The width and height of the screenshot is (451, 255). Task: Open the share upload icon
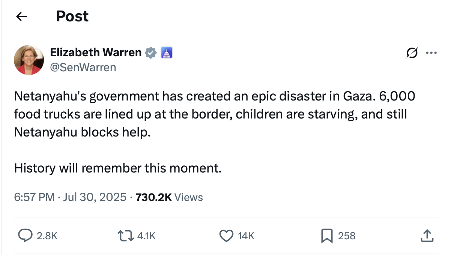427,235
